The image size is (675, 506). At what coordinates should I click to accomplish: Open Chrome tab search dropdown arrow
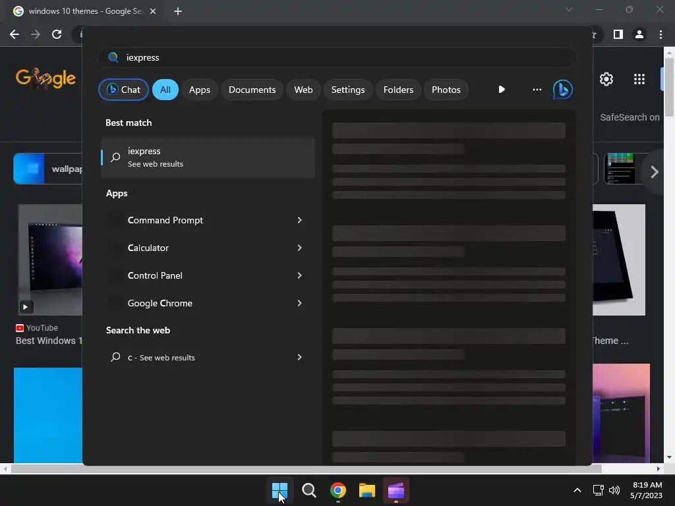tap(569, 9)
